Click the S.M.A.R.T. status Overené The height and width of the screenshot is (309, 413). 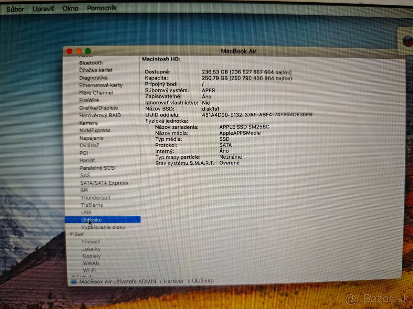tap(230, 163)
